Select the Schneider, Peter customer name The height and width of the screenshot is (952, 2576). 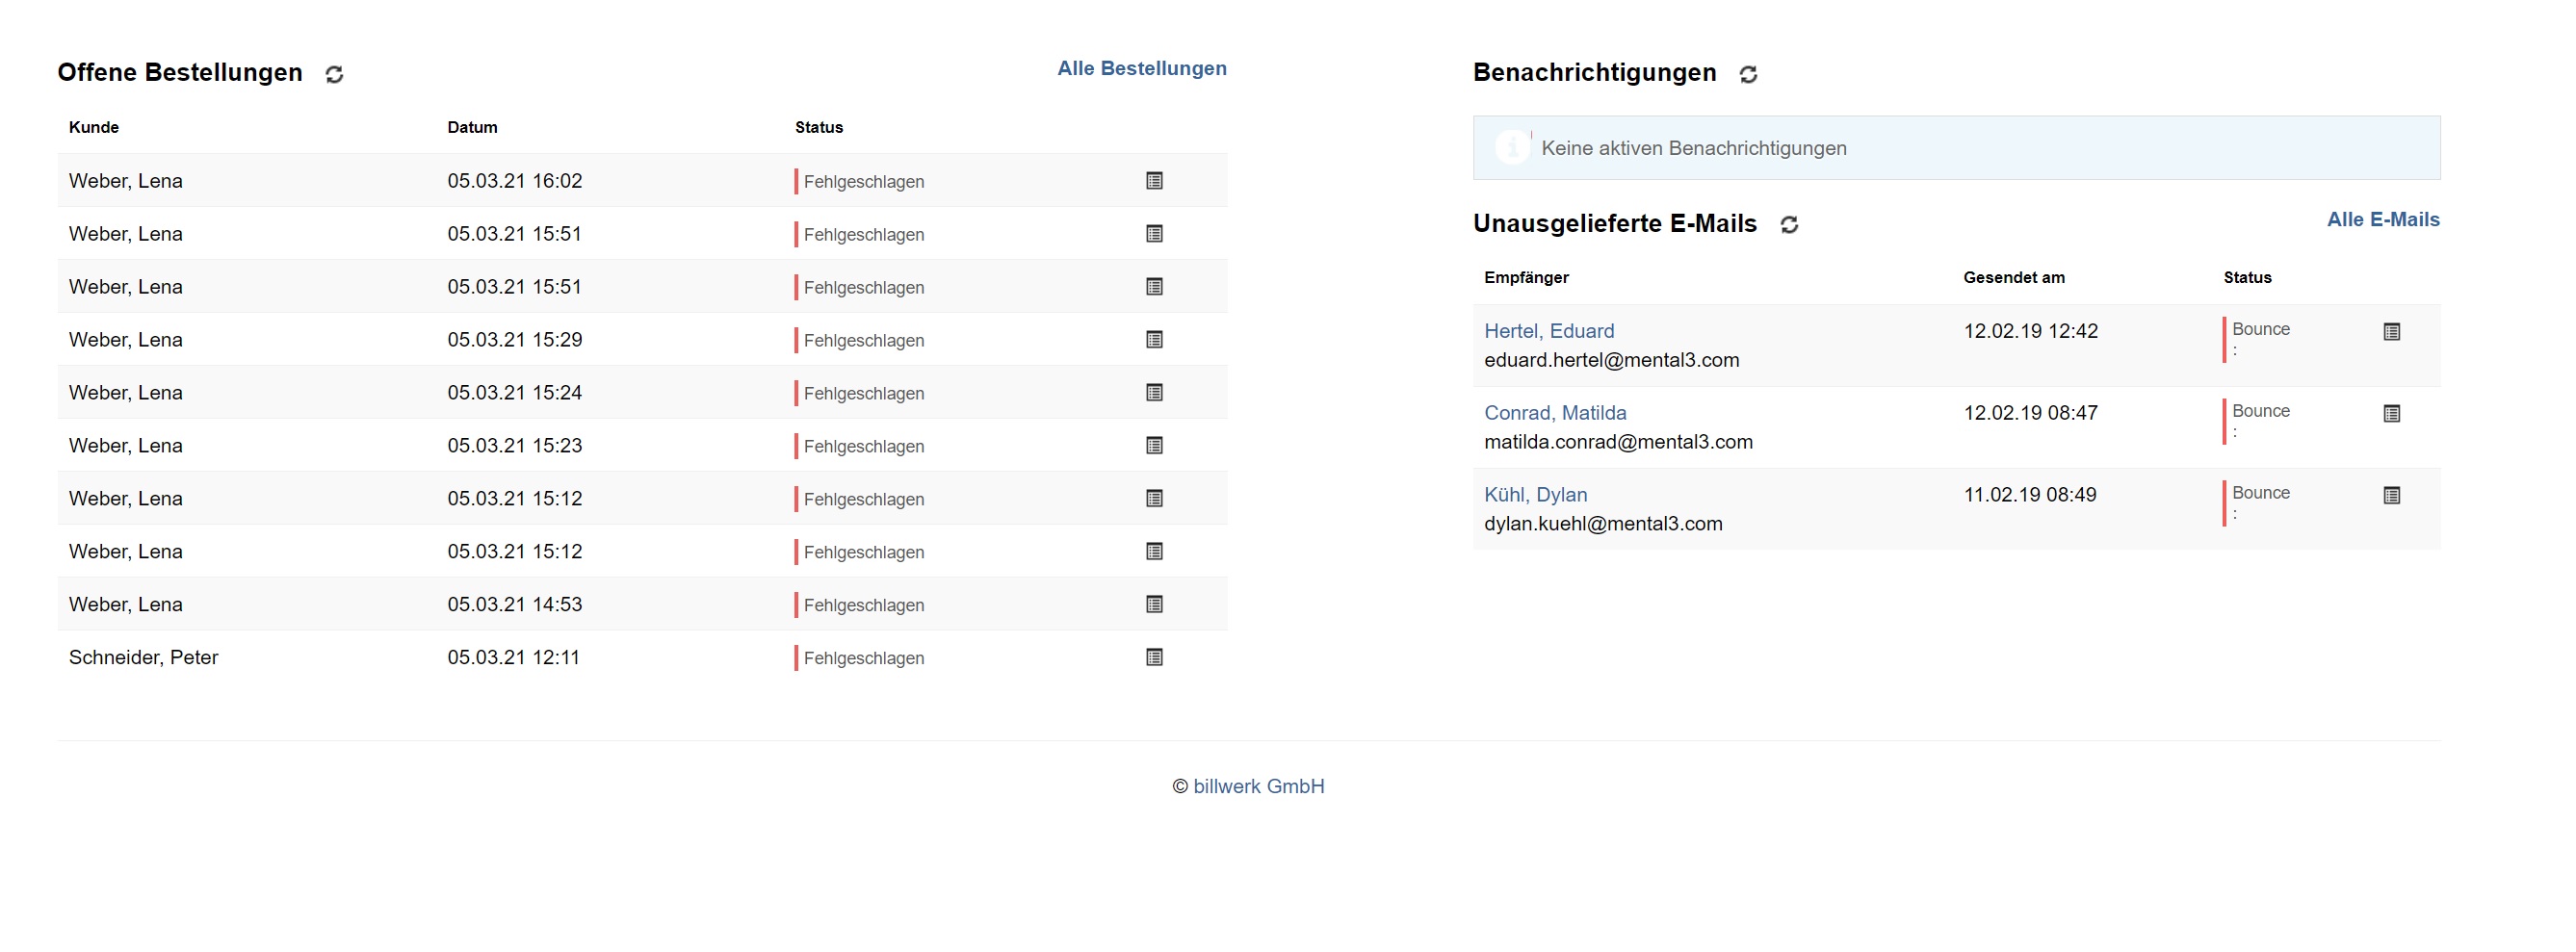143,658
